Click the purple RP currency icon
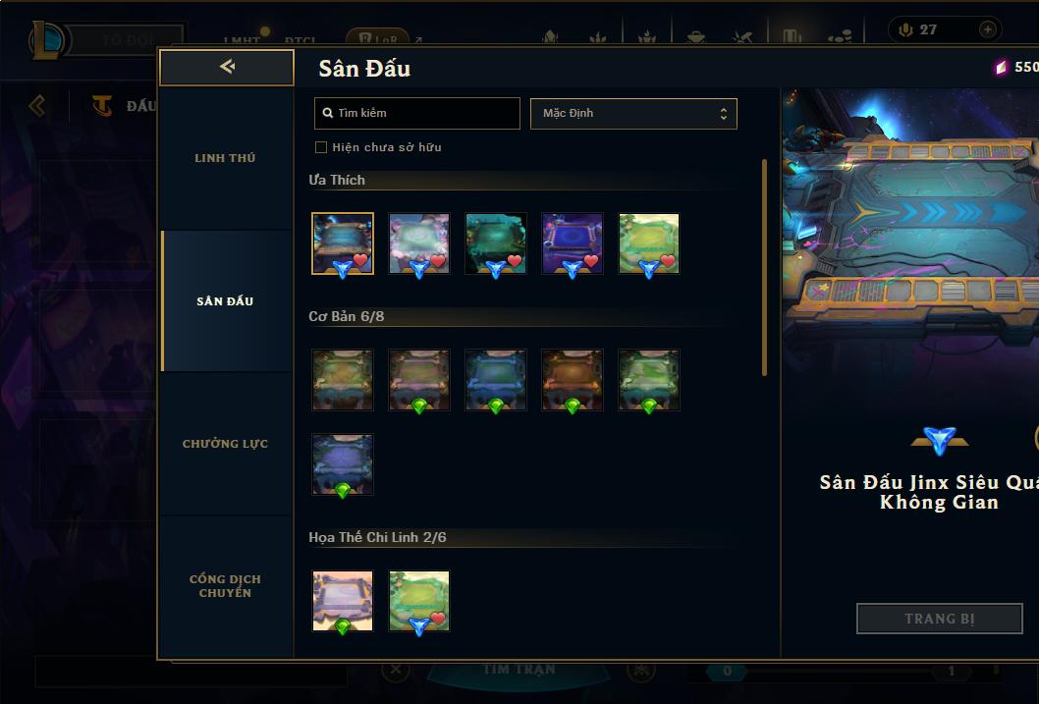Screen dimensions: 1039x704 [x=1002, y=67]
